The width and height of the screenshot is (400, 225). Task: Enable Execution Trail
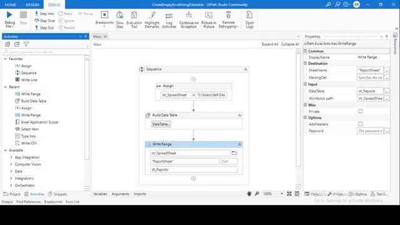[x=134, y=19]
